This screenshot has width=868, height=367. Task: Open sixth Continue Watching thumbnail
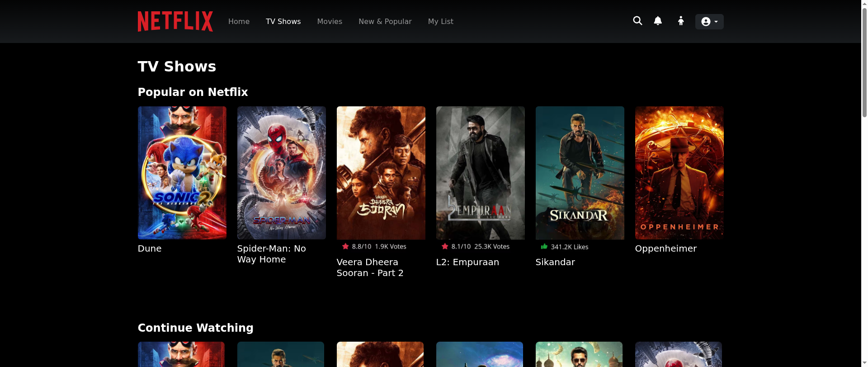click(679, 354)
